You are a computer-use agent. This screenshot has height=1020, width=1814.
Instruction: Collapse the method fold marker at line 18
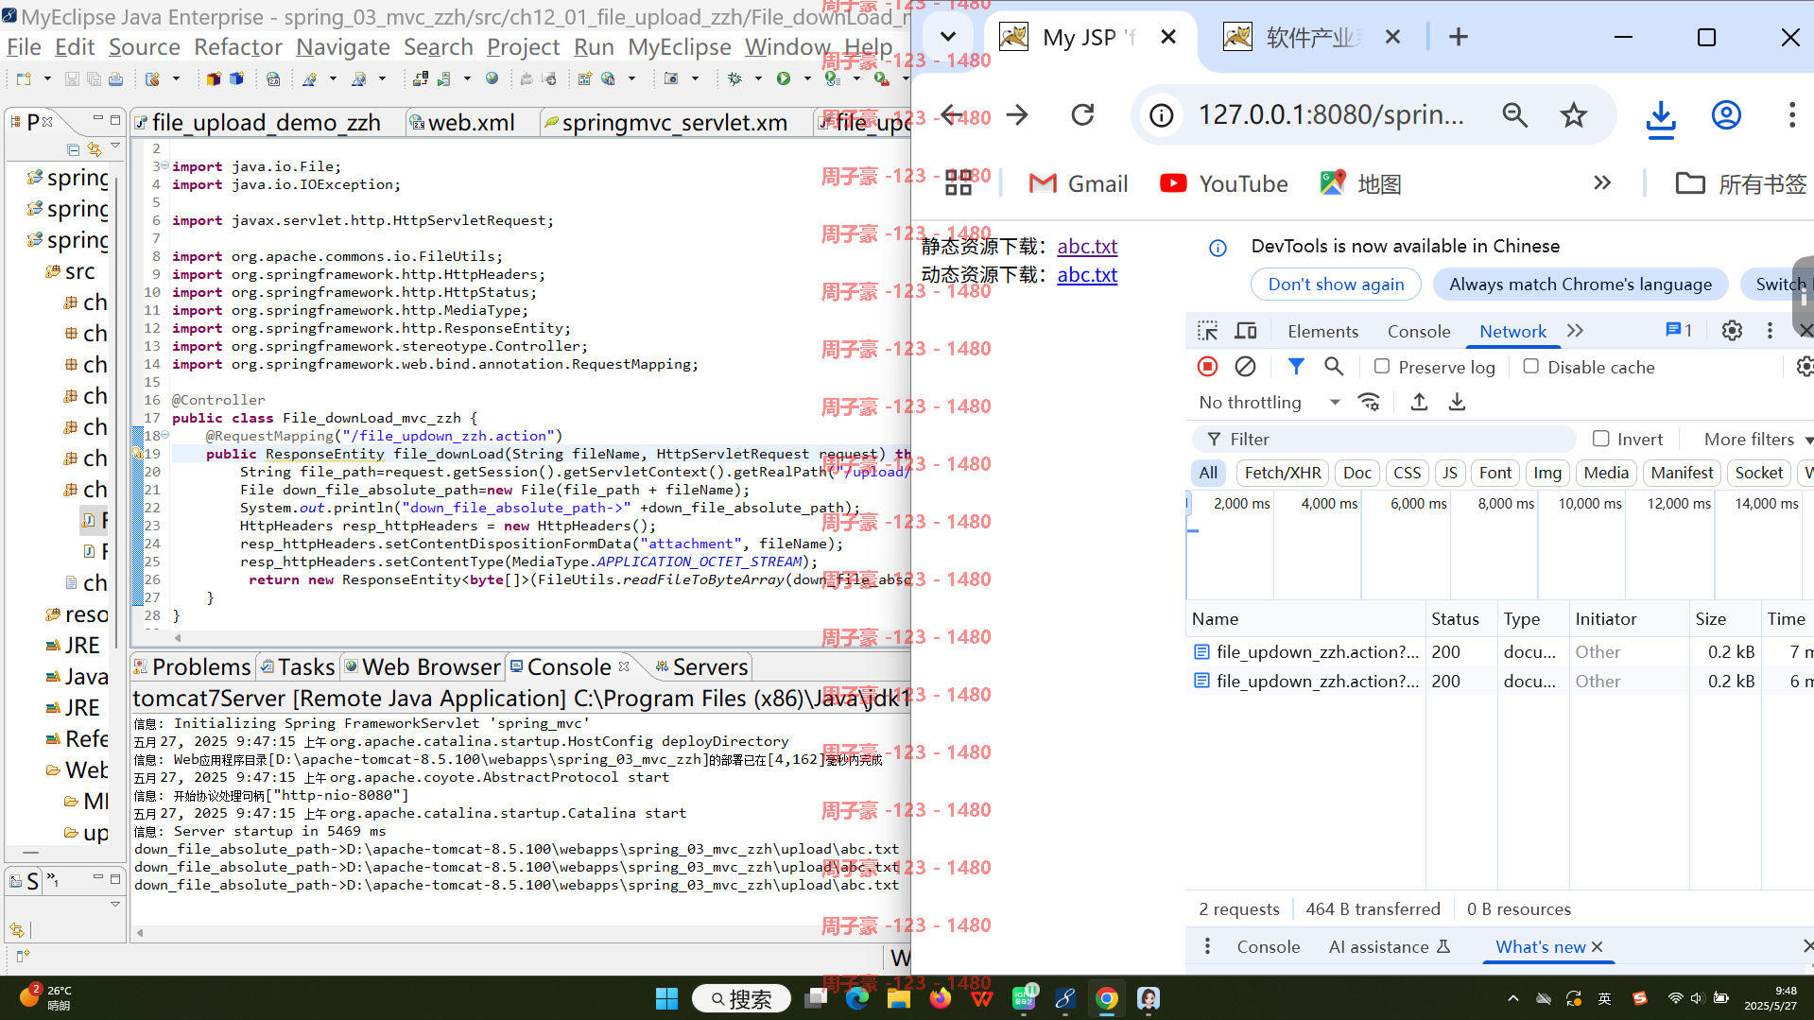click(164, 435)
